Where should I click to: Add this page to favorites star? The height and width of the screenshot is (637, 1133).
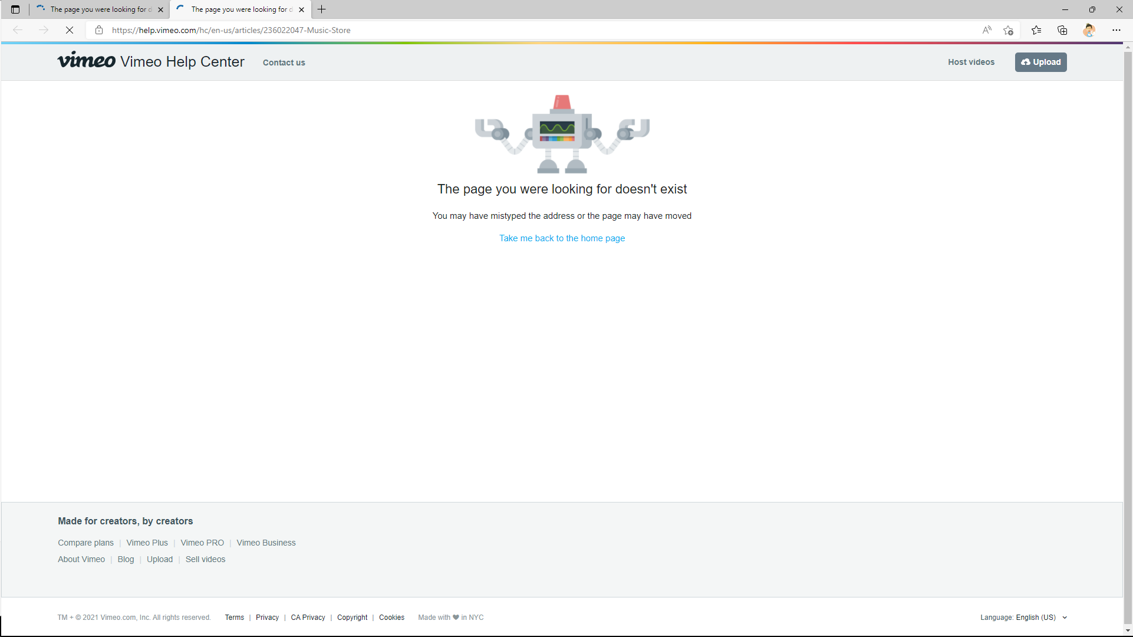click(x=1009, y=30)
